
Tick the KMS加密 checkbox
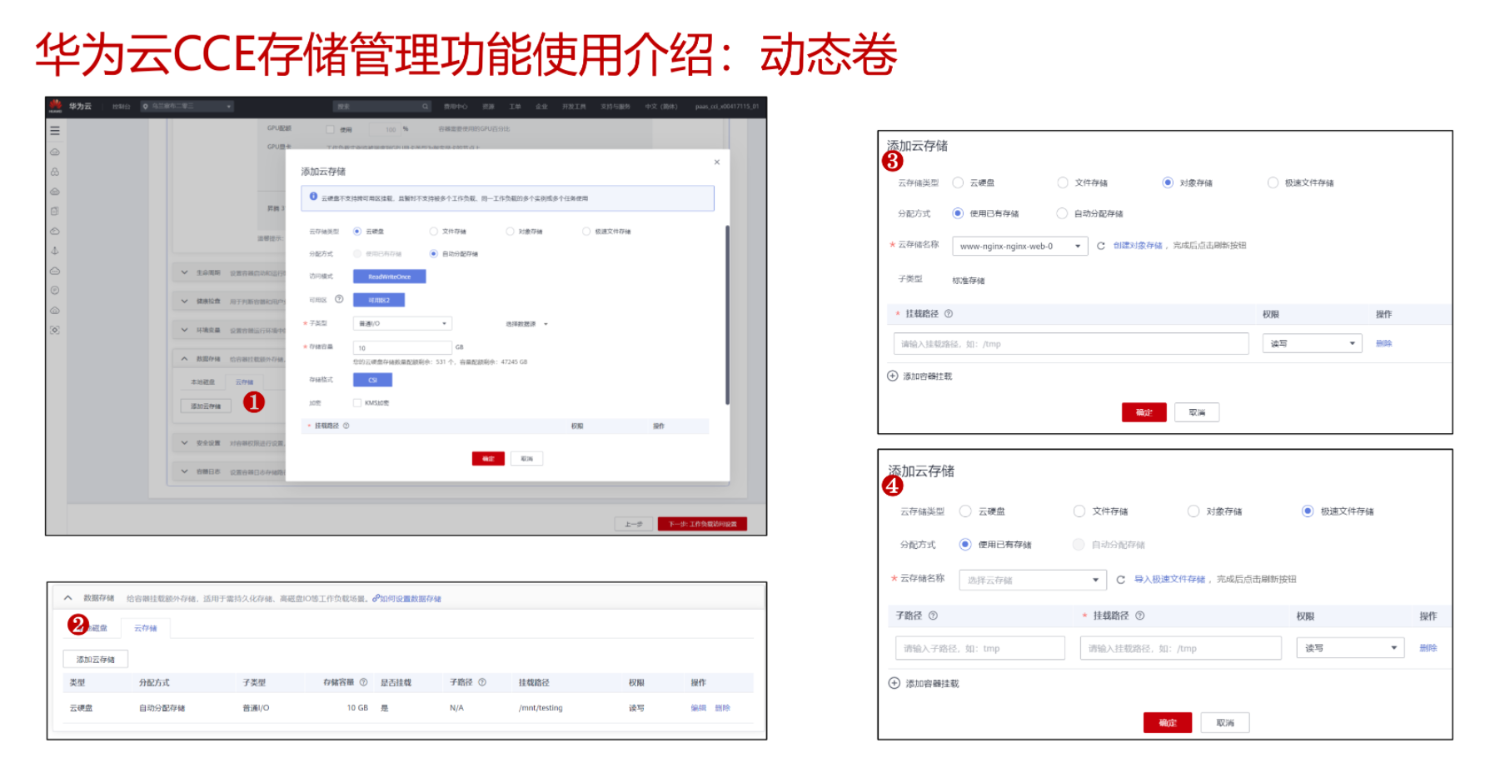[x=357, y=403]
